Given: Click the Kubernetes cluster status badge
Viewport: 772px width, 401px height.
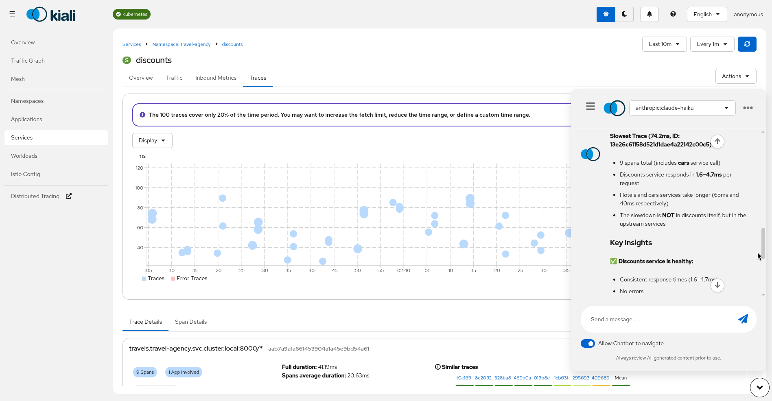Looking at the screenshot, I should [x=131, y=14].
